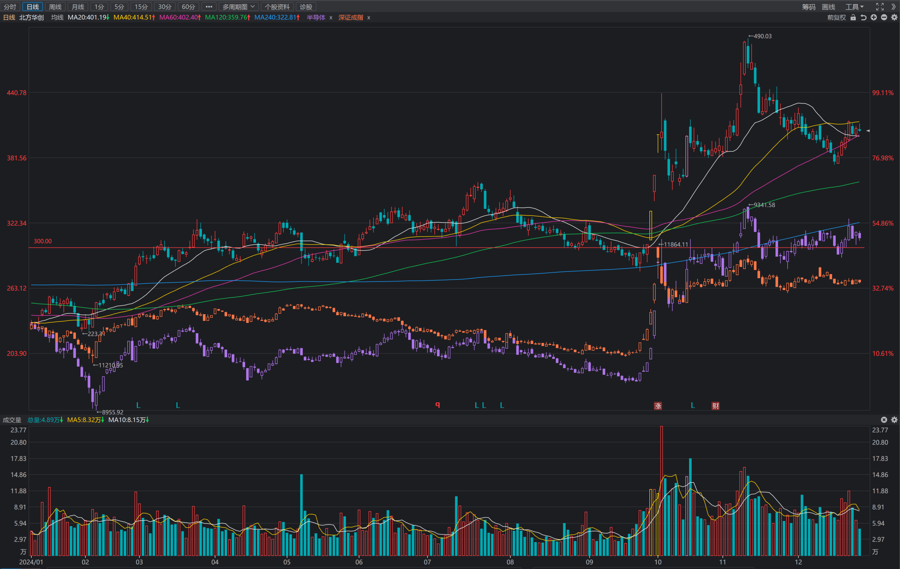Screen dimensions: 900x569
Task: Close the 成交量 volume panel
Action: [x=884, y=420]
